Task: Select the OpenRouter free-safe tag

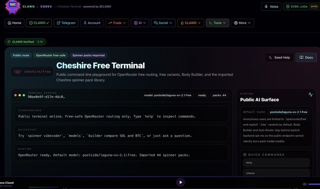Action: 51,55
